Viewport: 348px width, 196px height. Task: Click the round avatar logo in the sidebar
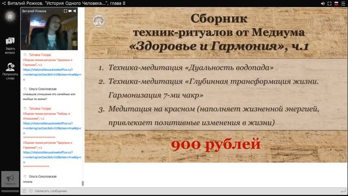click(10, 16)
